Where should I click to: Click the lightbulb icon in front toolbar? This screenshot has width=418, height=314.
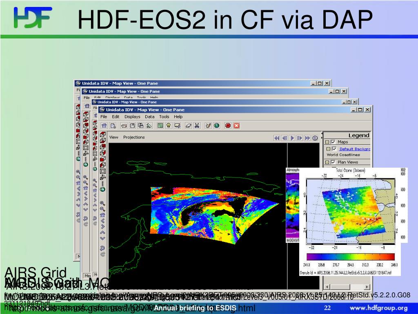(x=169, y=126)
